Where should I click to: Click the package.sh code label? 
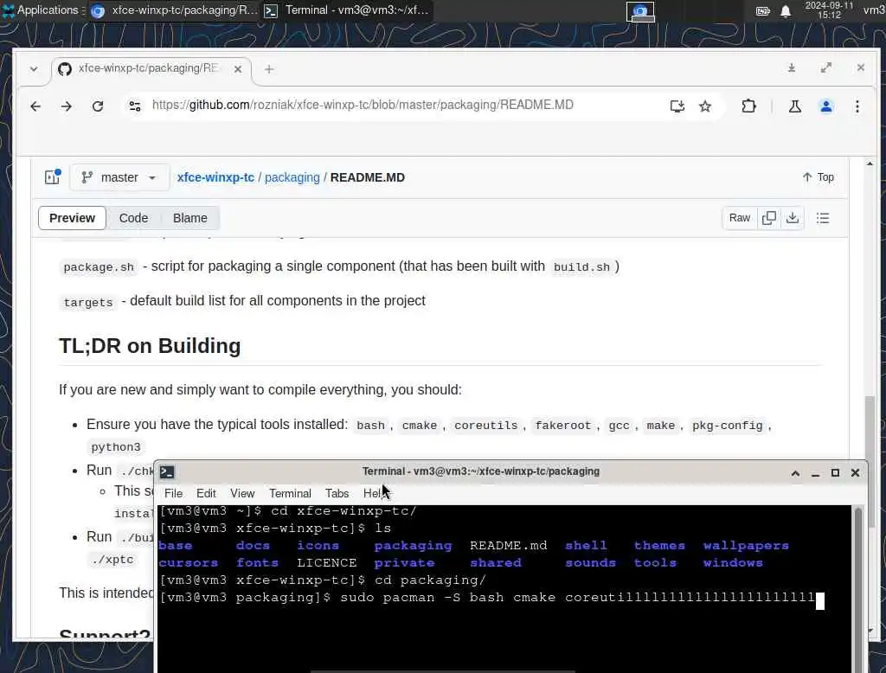click(99, 267)
